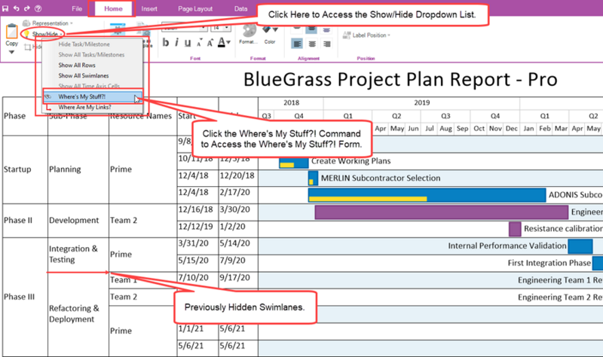Click Show All Tasks/Milestones menu entry
The width and height of the screenshot is (603, 357).
(x=92, y=54)
